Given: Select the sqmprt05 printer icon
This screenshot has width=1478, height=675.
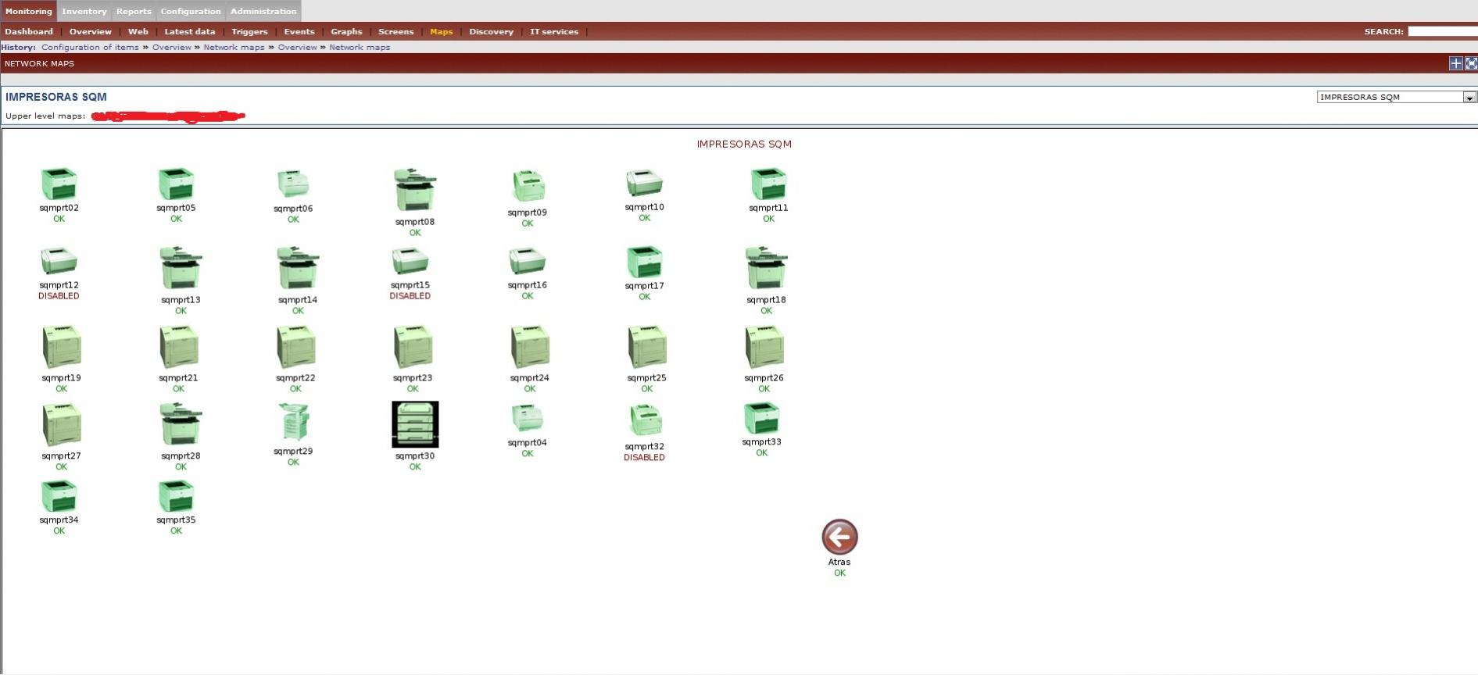Looking at the screenshot, I should pyautogui.click(x=176, y=184).
